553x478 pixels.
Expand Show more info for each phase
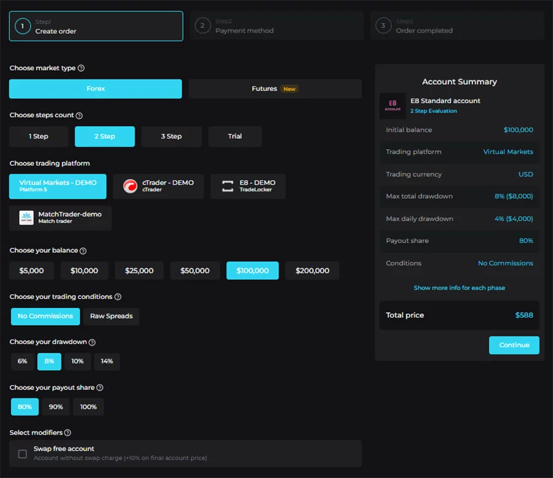[x=459, y=288]
